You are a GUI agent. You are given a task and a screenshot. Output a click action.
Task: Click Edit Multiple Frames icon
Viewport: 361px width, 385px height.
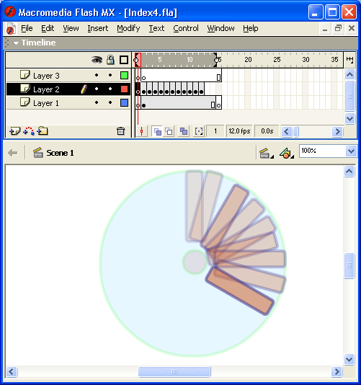coord(184,131)
